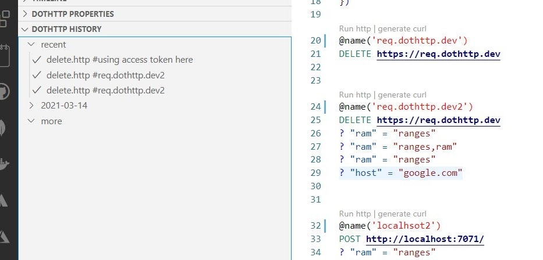Open the MongoDB leaf view in activity bar

click(x=3, y=128)
